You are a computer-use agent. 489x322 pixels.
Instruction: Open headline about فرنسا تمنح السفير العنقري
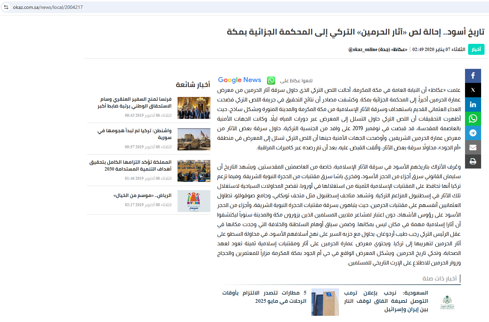134,102
